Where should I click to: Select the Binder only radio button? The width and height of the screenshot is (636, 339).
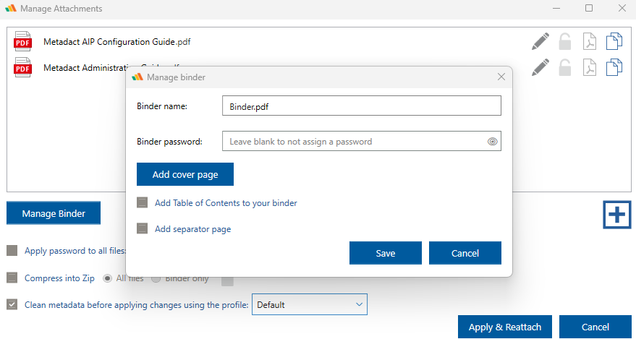tap(156, 278)
